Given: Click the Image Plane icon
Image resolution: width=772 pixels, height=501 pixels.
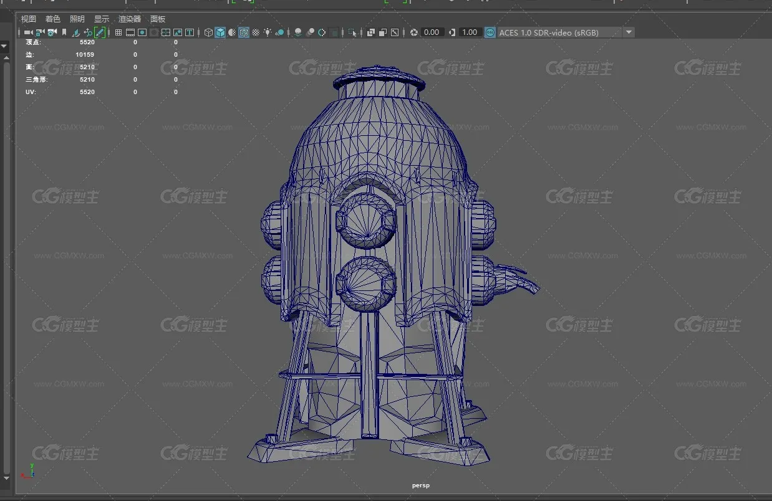Looking at the screenshot, I should [x=76, y=32].
